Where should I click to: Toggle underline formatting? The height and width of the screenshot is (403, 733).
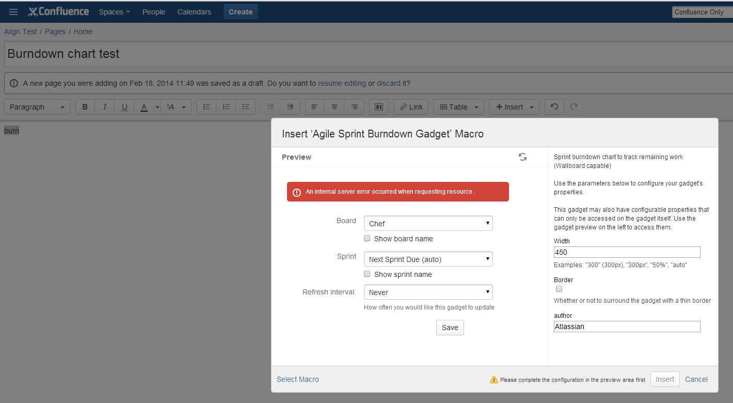pyautogui.click(x=124, y=107)
